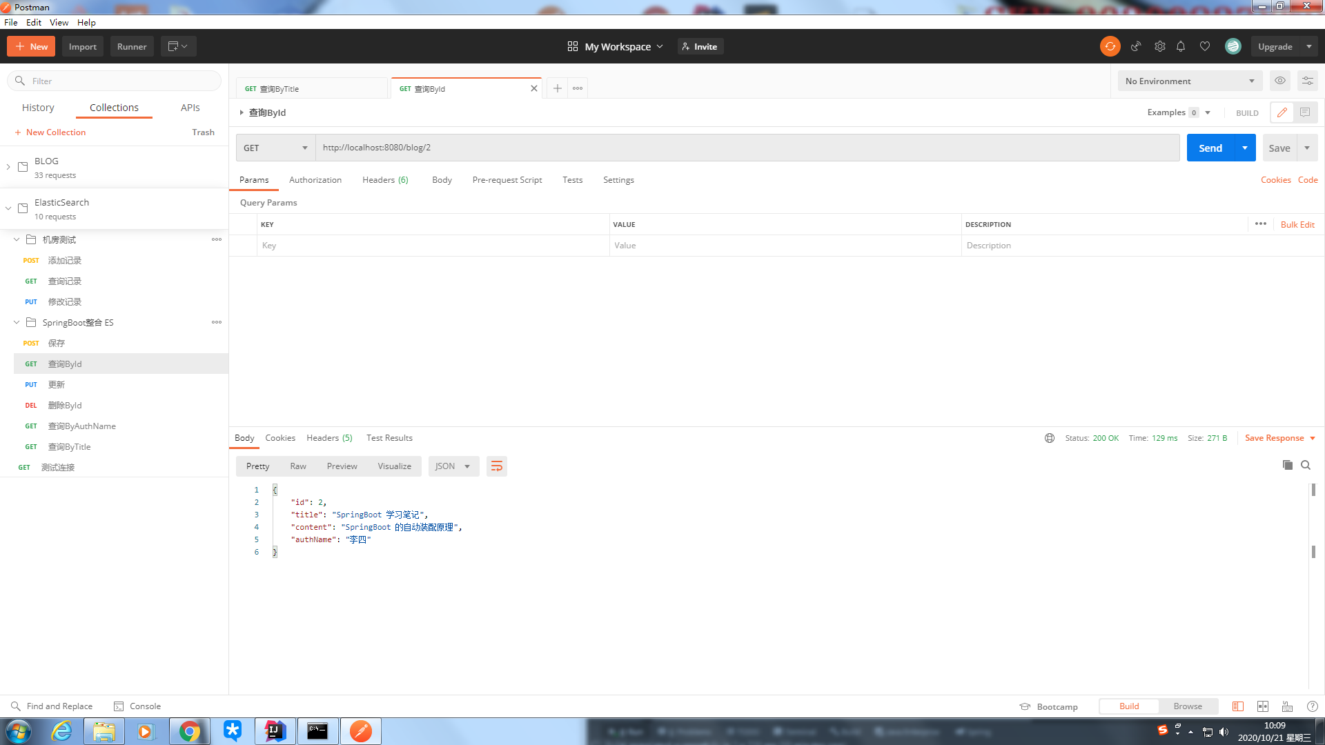Open the Authorization request tab

click(x=315, y=180)
